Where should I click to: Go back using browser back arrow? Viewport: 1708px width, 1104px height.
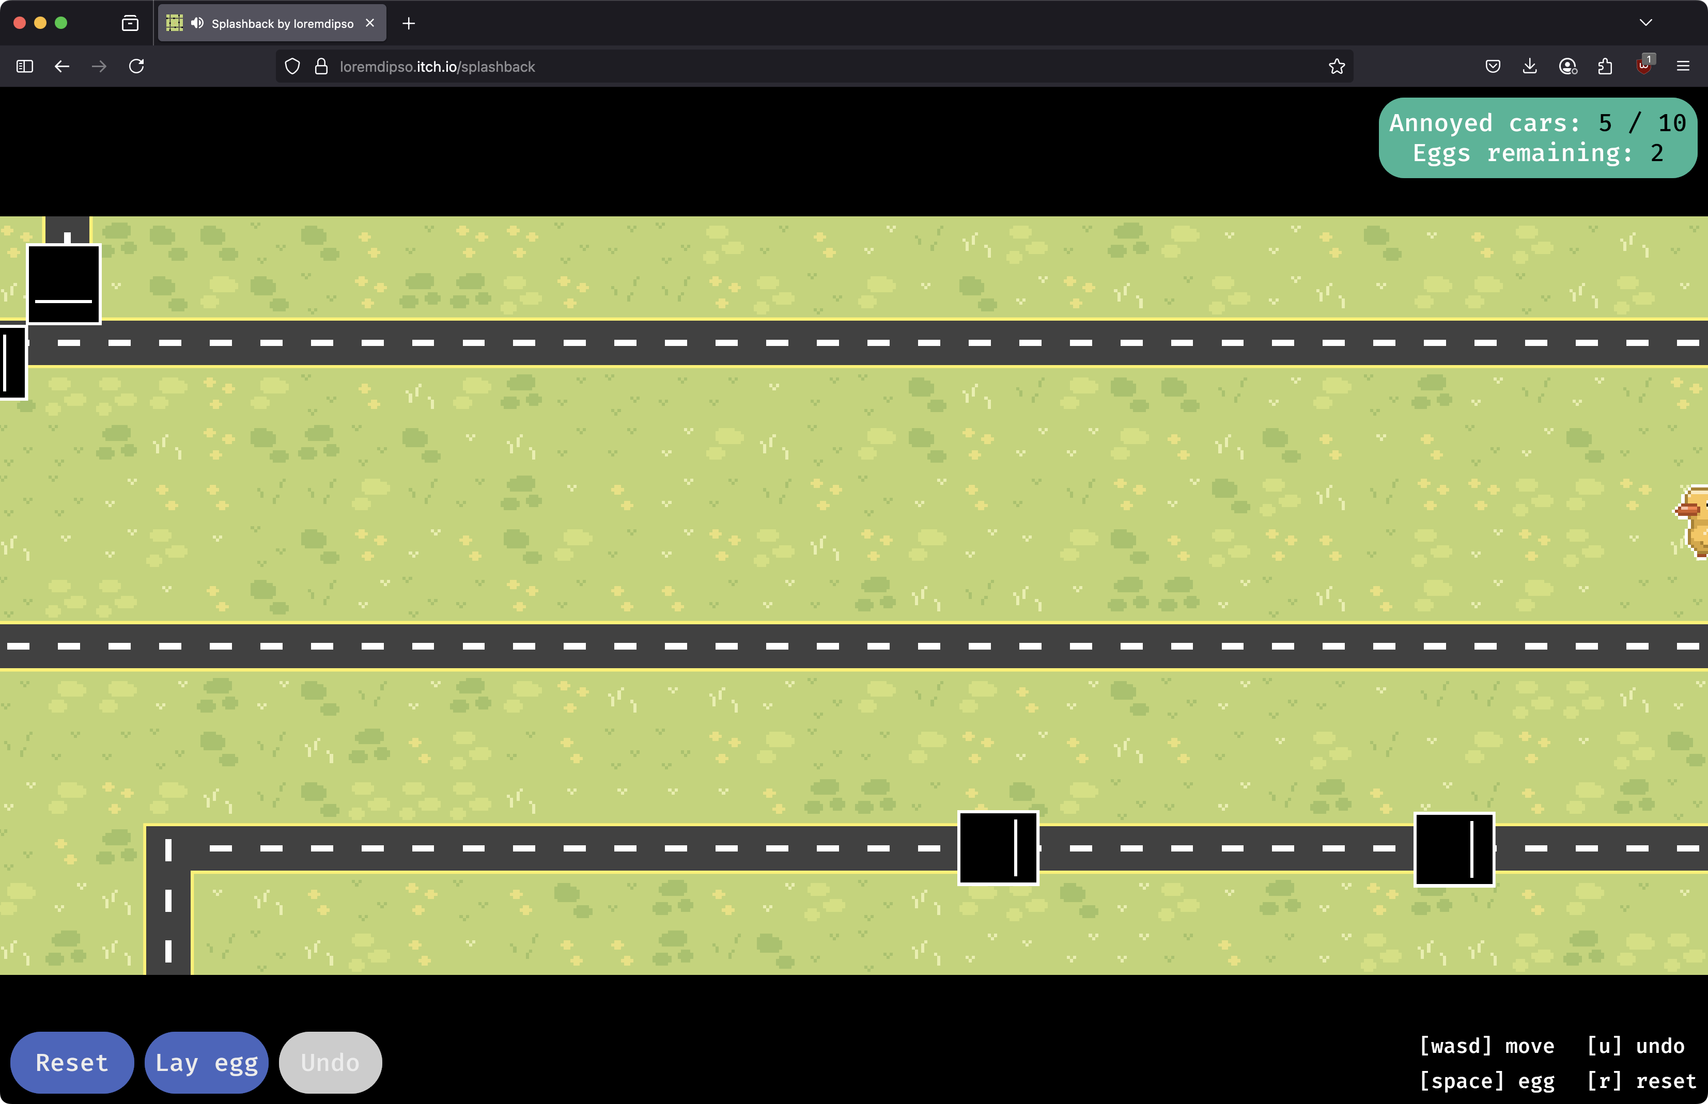pyautogui.click(x=61, y=66)
